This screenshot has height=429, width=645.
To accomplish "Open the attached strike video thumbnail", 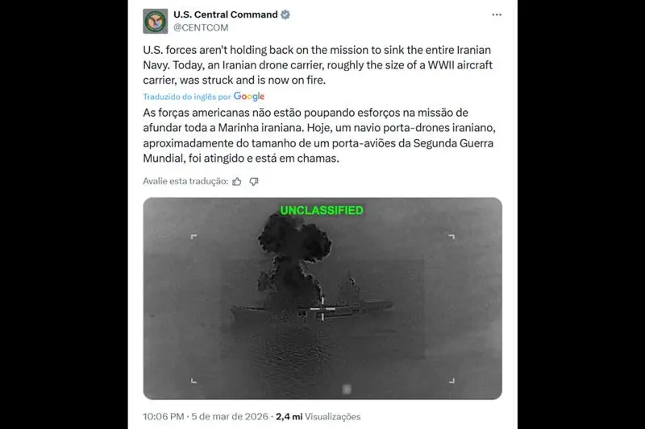I will (322, 299).
